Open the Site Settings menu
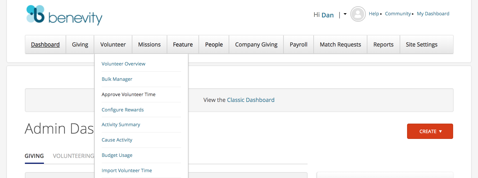The height and width of the screenshot is (178, 478). click(x=422, y=44)
